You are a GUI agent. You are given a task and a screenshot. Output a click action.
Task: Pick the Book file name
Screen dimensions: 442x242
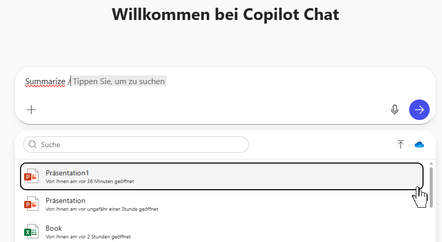pos(53,228)
